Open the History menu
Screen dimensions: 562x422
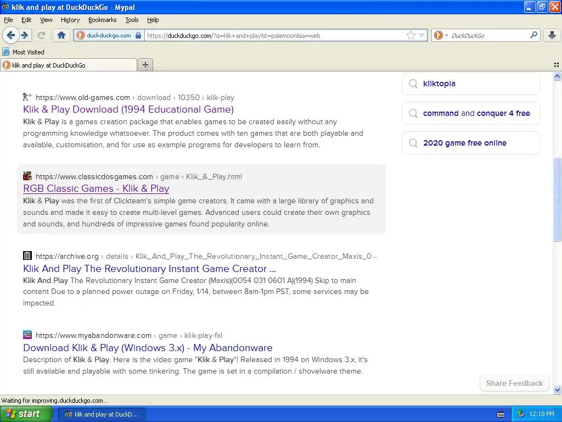70,20
